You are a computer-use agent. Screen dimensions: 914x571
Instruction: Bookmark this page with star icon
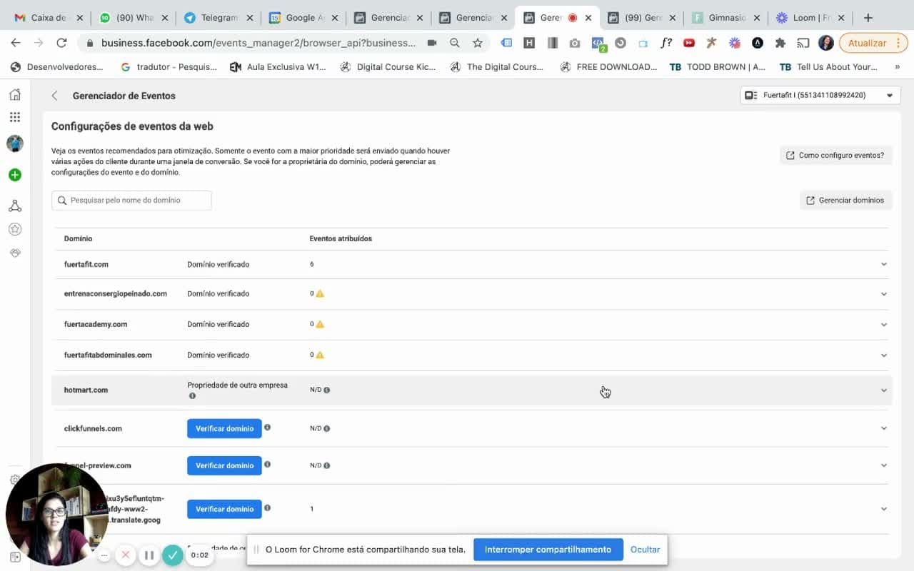(x=478, y=43)
